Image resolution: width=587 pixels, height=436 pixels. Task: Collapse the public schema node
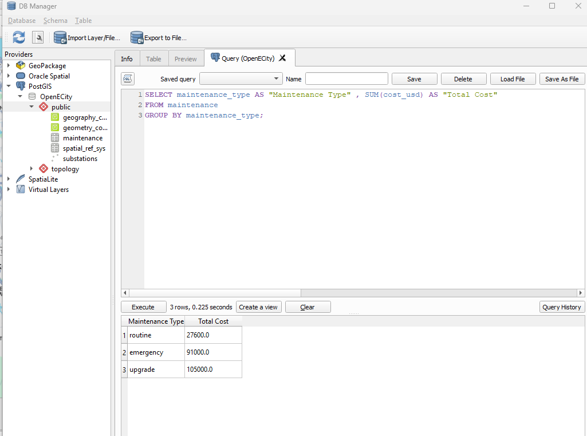point(31,107)
